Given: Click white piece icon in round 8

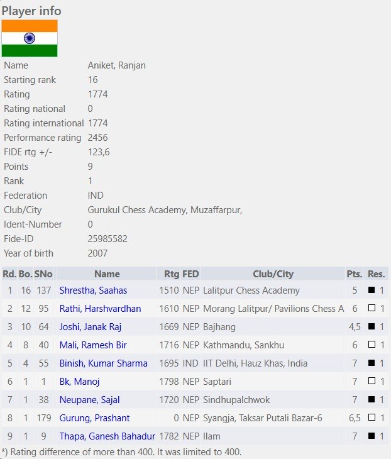Looking at the screenshot, I should point(372,417).
